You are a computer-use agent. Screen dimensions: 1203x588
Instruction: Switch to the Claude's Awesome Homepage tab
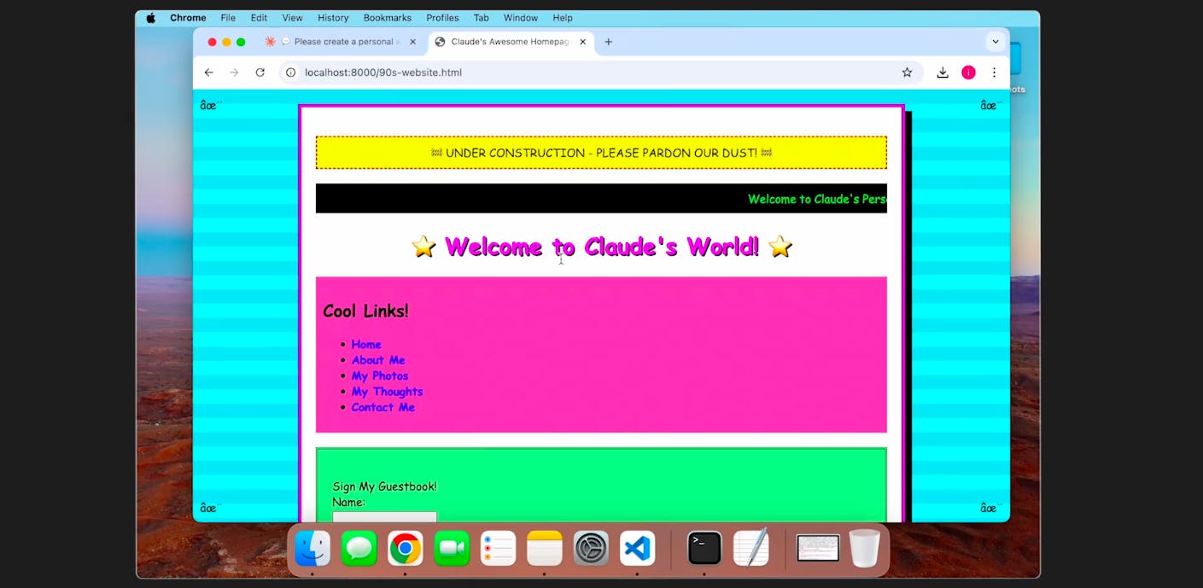pyautogui.click(x=504, y=41)
